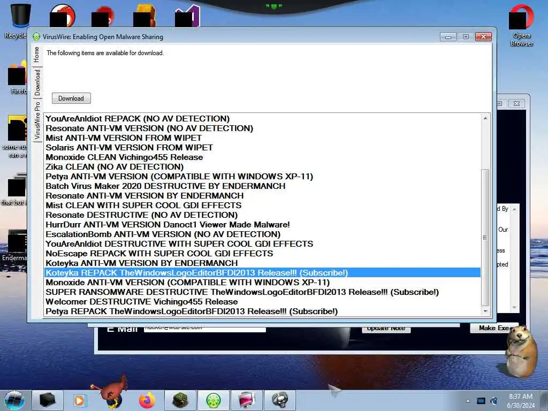Close the background window with its X
The height and width of the screenshot is (411, 548).
point(516,103)
